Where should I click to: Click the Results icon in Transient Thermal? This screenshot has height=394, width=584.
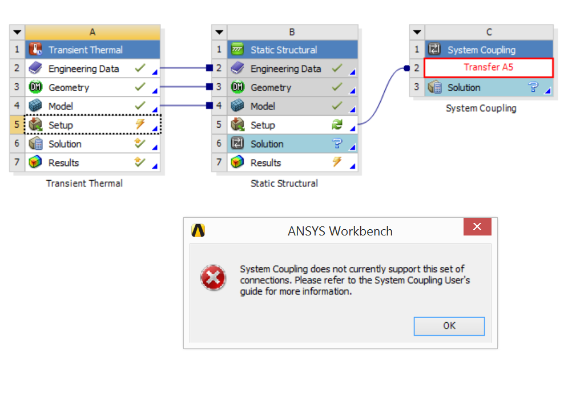(x=35, y=162)
